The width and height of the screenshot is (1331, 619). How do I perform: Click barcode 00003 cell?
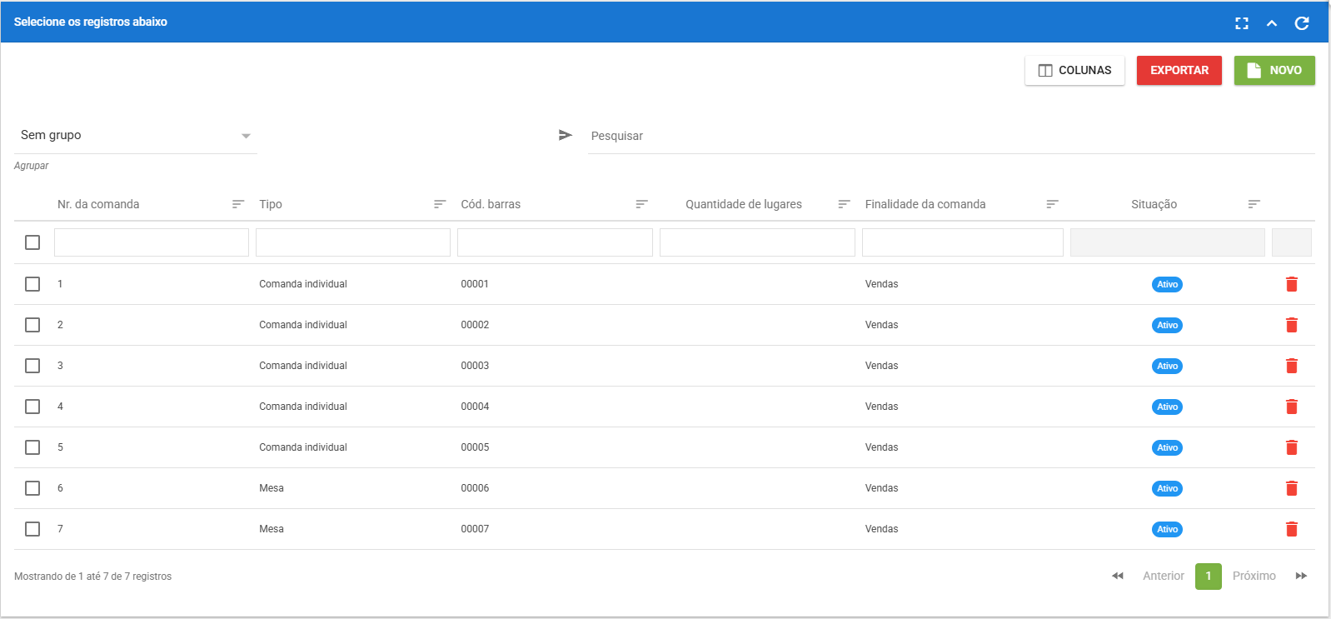(x=475, y=366)
